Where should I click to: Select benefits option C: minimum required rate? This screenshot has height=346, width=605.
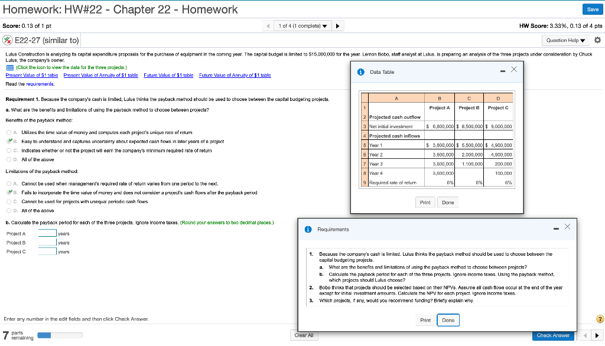pyautogui.click(x=9, y=151)
